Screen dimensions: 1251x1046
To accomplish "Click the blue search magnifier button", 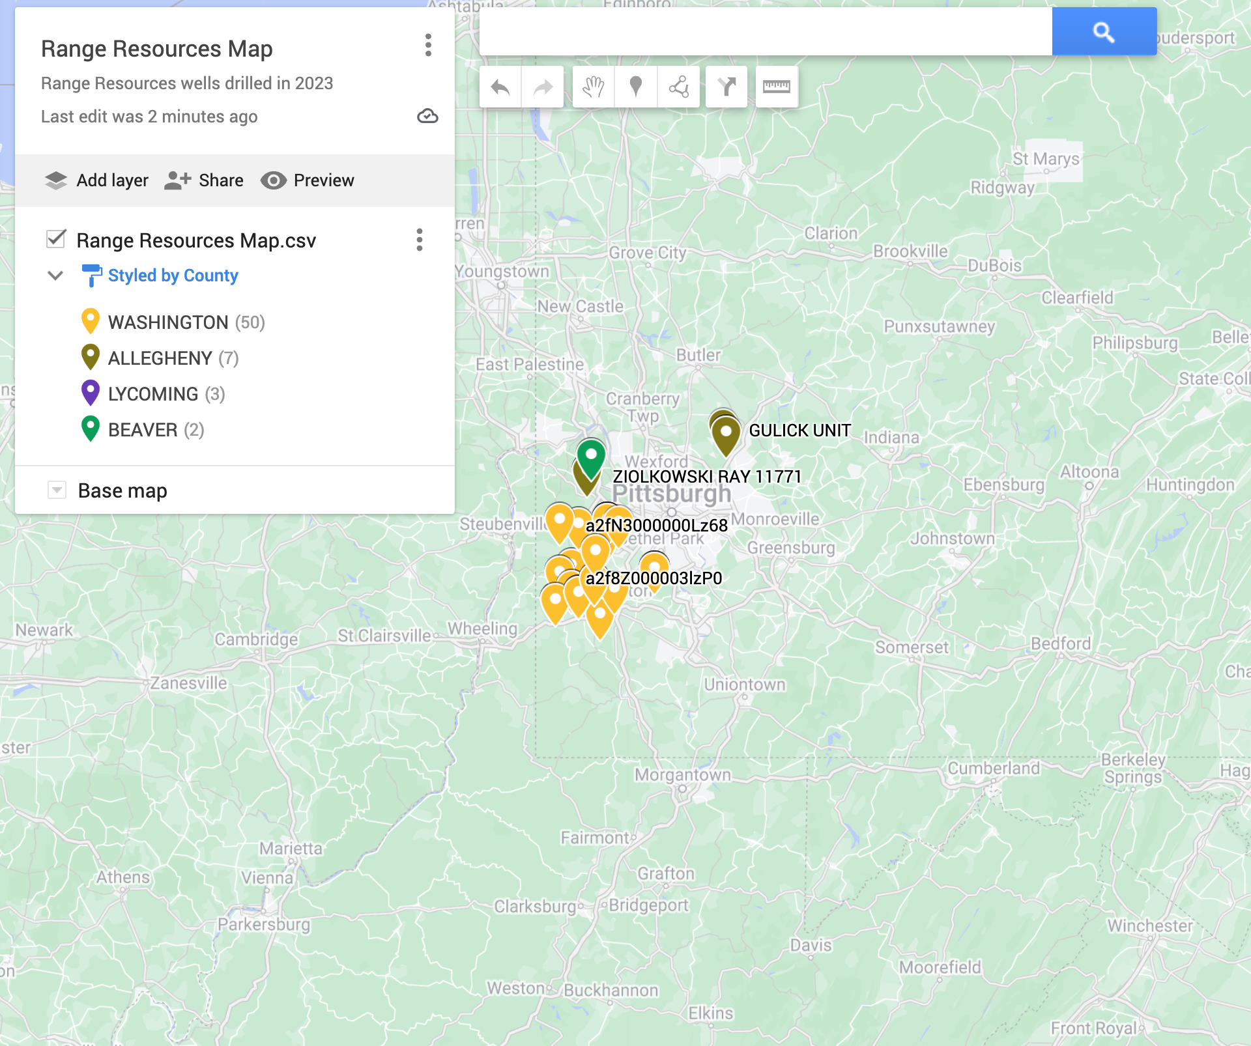I will click(x=1104, y=31).
